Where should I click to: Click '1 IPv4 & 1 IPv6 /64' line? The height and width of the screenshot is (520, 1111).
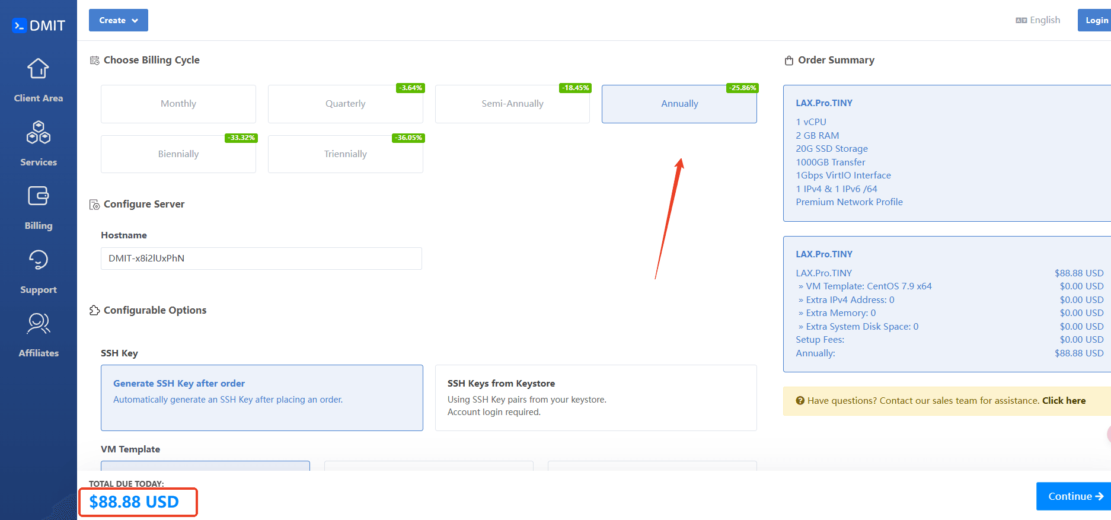[x=836, y=189]
